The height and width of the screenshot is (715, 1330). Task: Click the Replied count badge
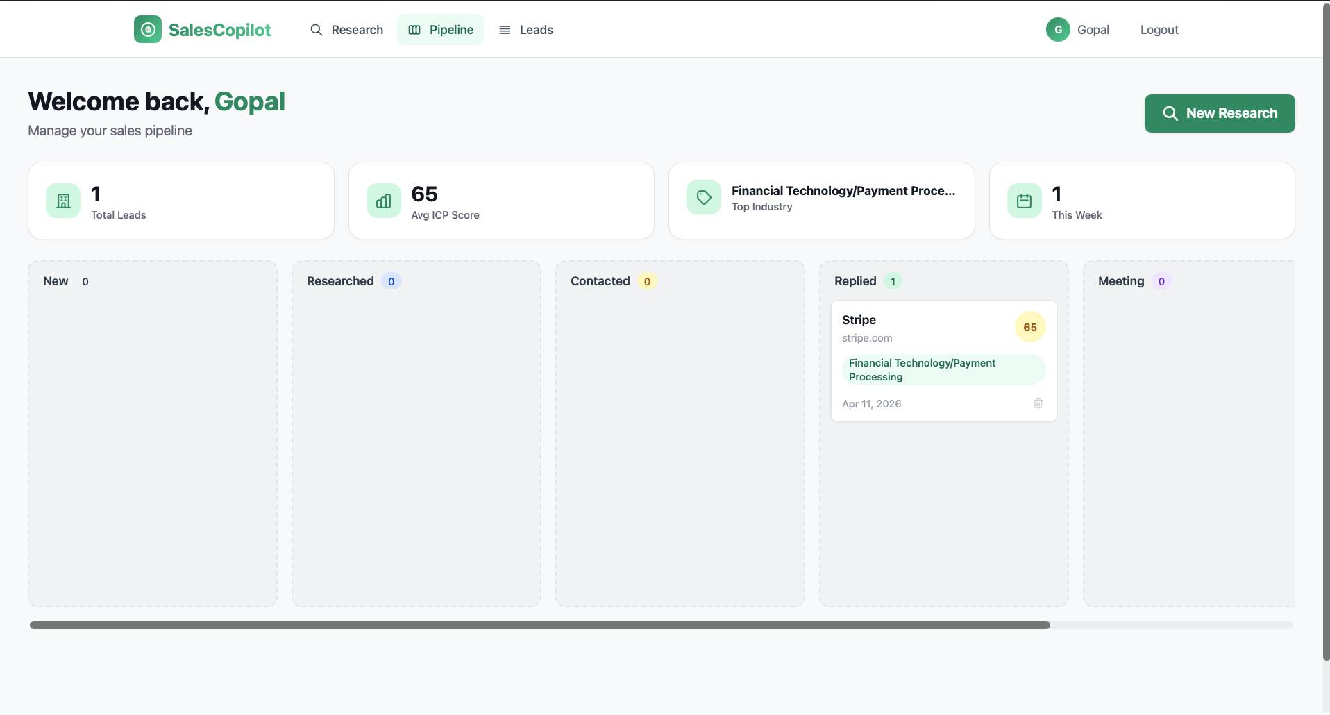(x=894, y=281)
